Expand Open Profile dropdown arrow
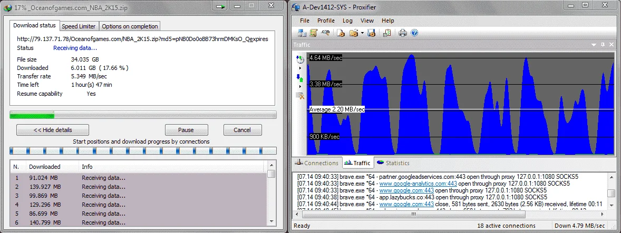The height and width of the screenshot is (233, 621). pyautogui.click(x=362, y=33)
